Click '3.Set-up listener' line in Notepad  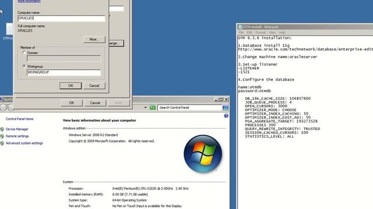point(258,64)
